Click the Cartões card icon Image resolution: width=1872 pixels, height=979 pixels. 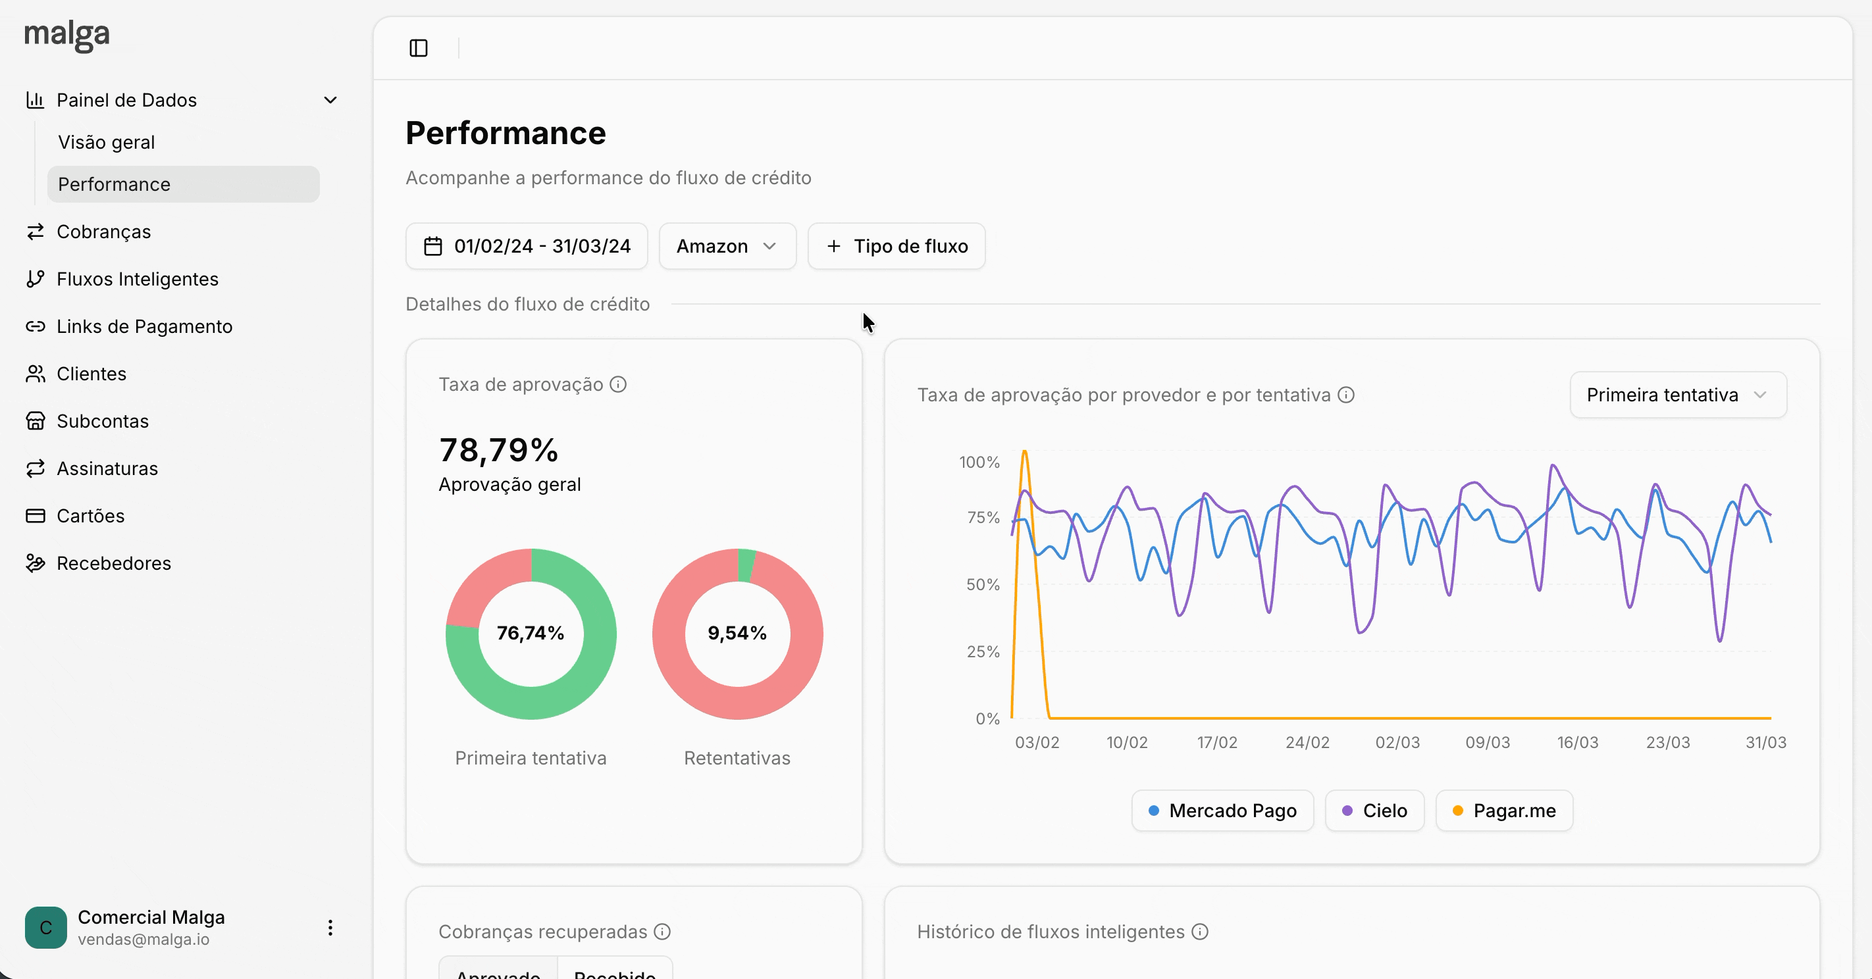[x=35, y=516]
